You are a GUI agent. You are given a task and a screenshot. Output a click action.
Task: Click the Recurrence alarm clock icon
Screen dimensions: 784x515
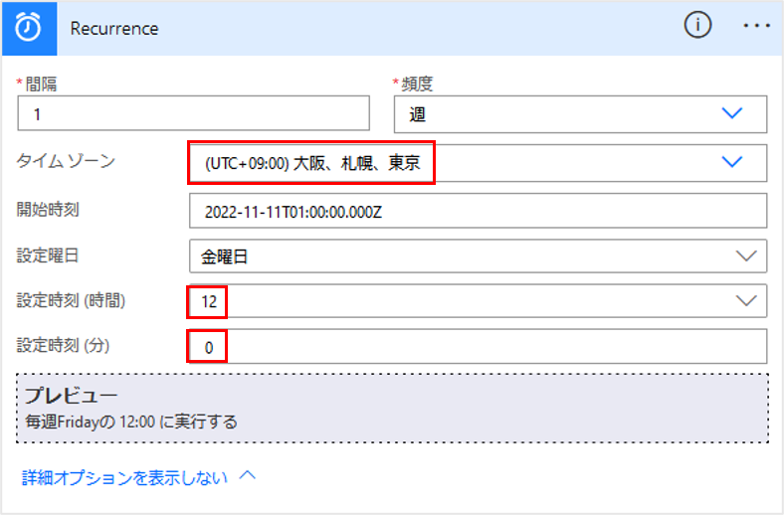tap(28, 28)
